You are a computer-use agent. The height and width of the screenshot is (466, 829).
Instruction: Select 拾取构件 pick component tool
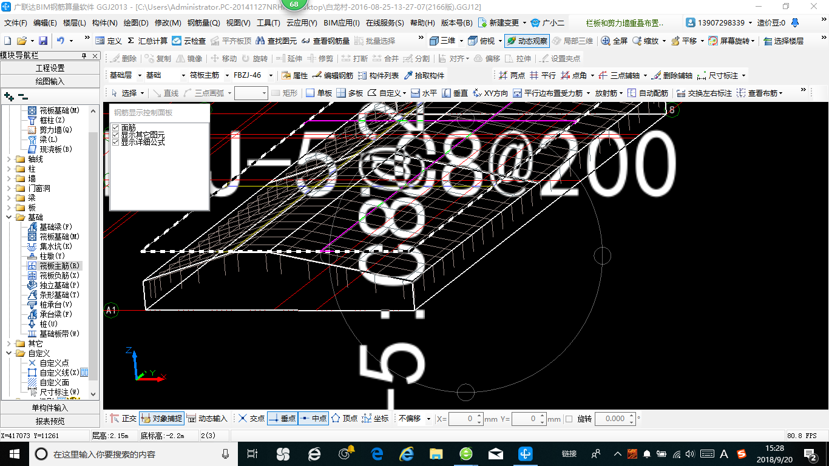[x=424, y=75]
